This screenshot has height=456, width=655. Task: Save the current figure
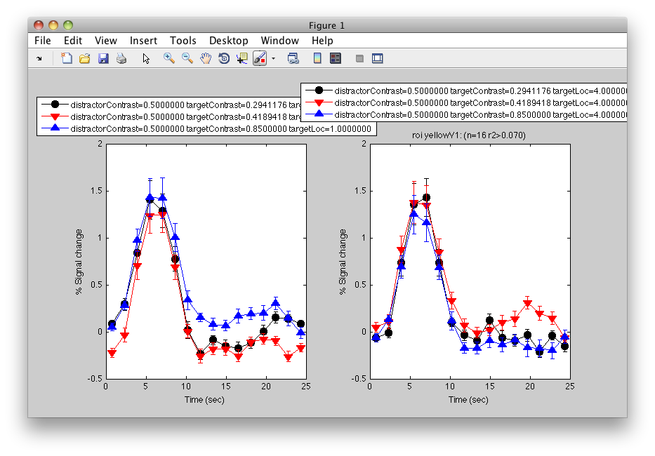click(103, 58)
